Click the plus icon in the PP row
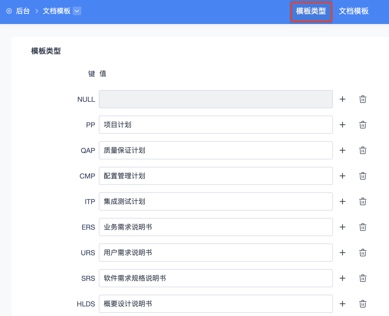This screenshot has width=389, height=316. (x=343, y=125)
